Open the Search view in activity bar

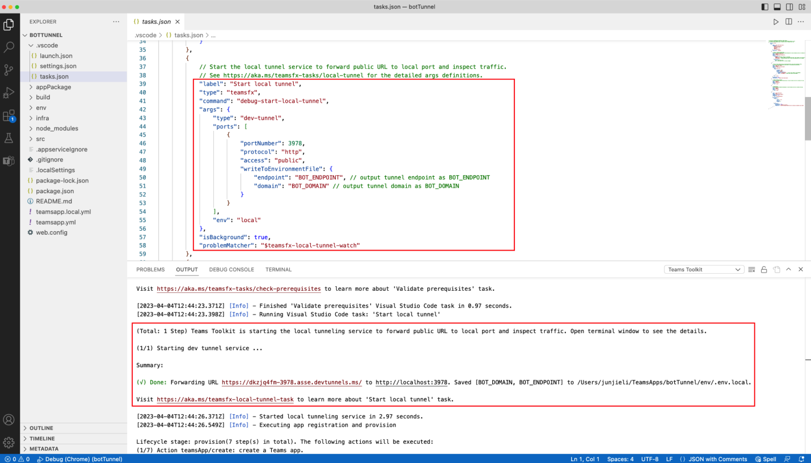(9, 47)
